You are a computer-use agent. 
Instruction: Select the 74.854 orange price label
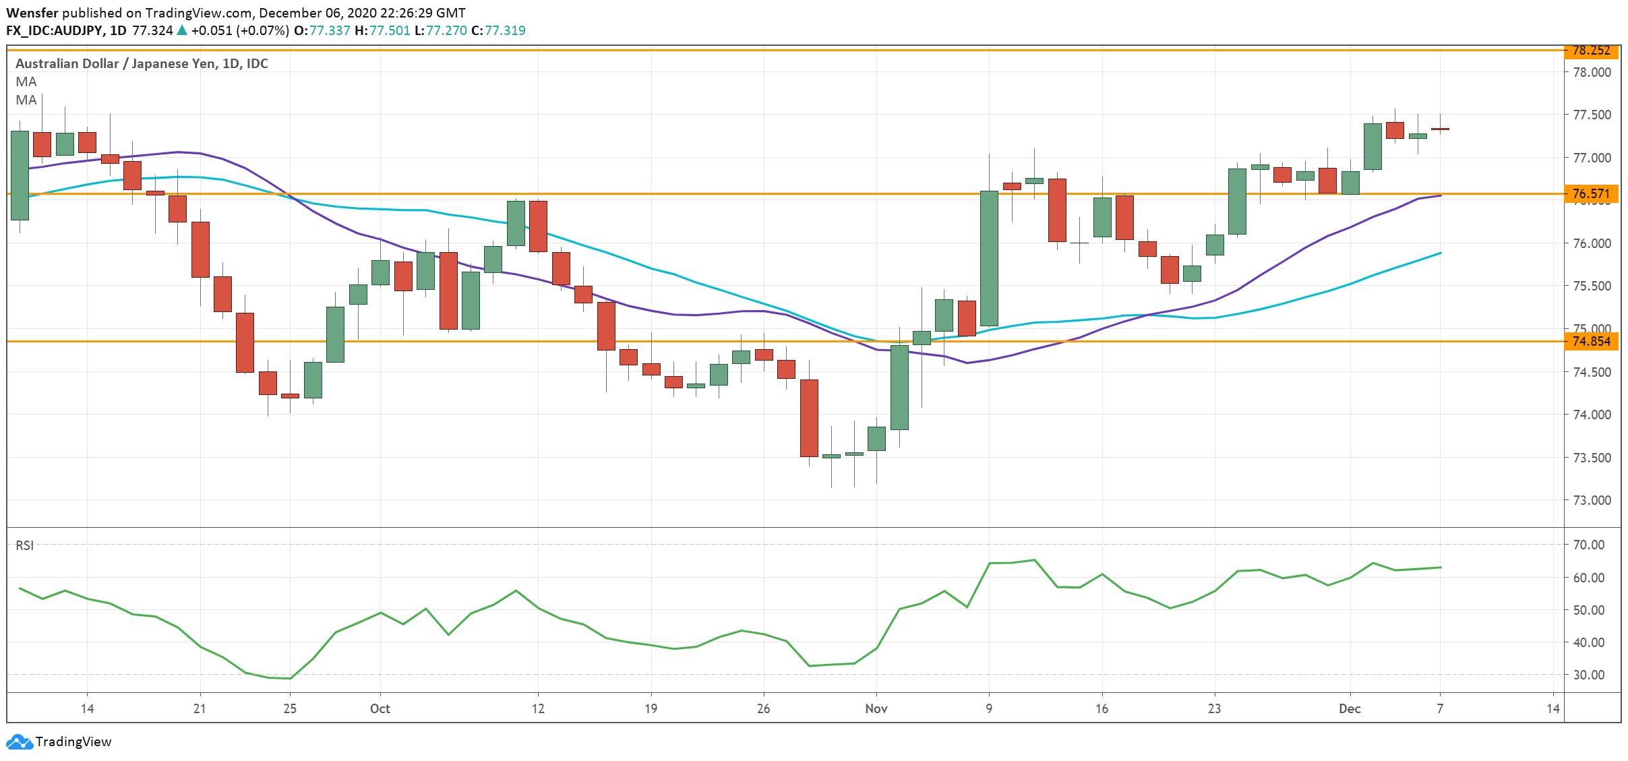pos(1590,342)
